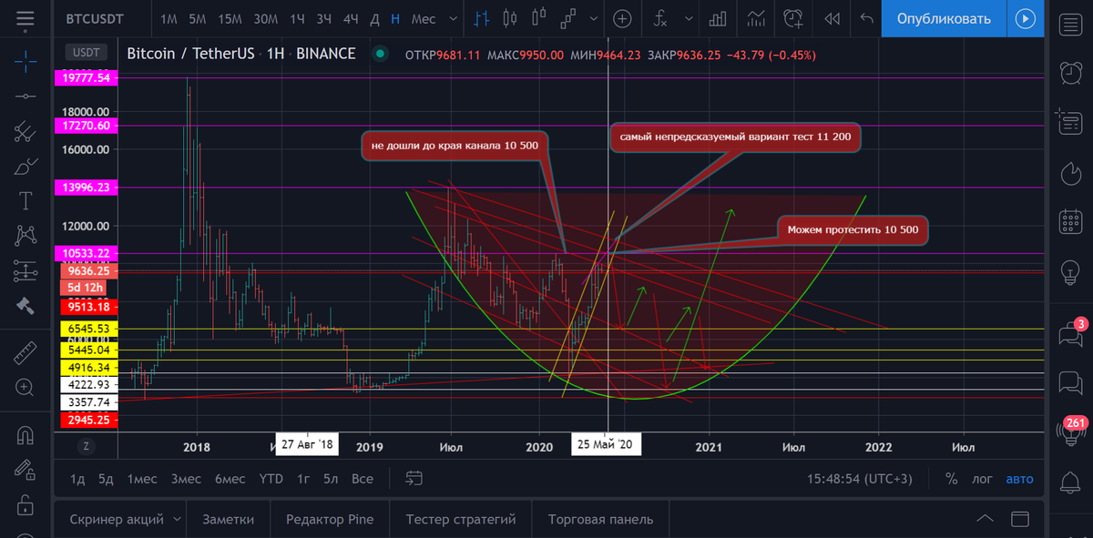Open the ideas stream with 261 badge
Image resolution: width=1093 pixels, height=538 pixels.
[1070, 433]
